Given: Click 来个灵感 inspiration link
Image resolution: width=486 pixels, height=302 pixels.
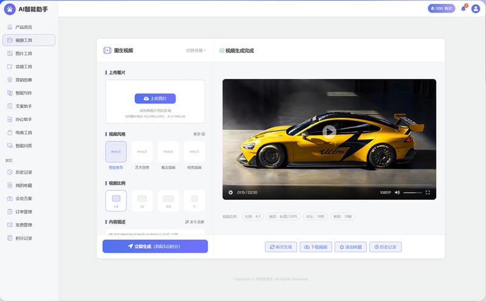Looking at the screenshot, I should pos(194,222).
